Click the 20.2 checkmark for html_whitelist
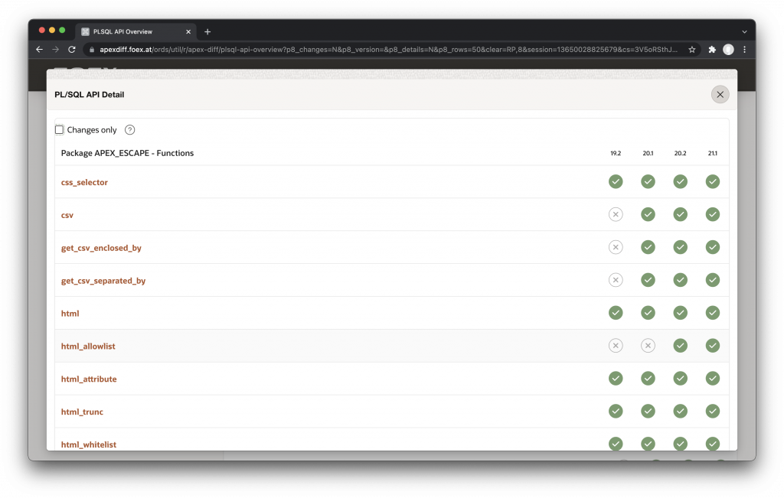 pos(680,444)
